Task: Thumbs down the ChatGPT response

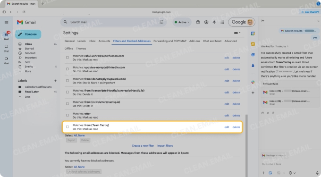Action: (x=273, y=113)
